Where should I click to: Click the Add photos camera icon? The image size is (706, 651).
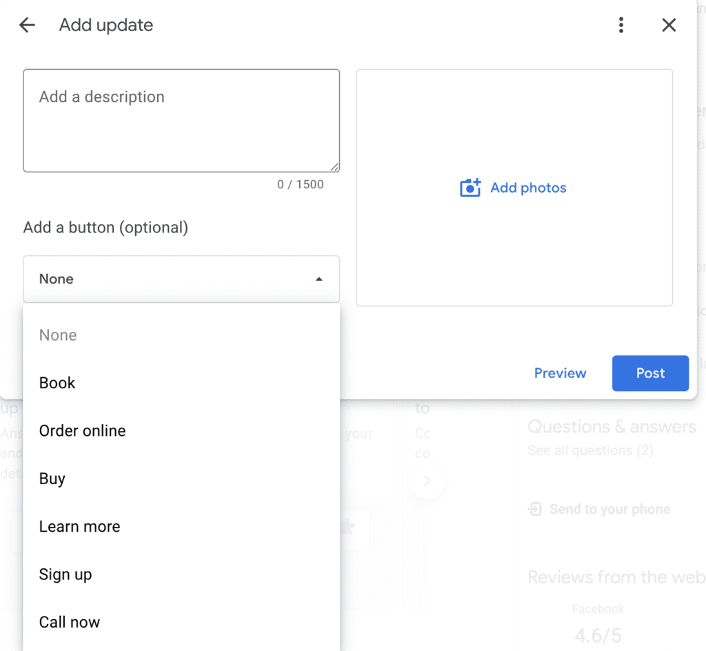click(x=470, y=188)
